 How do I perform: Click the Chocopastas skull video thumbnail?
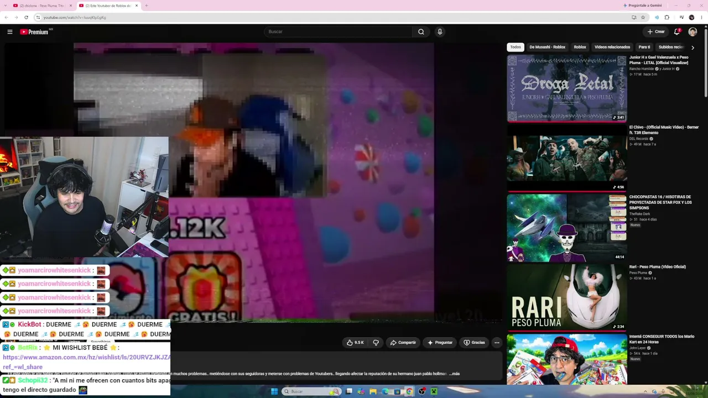(567, 228)
